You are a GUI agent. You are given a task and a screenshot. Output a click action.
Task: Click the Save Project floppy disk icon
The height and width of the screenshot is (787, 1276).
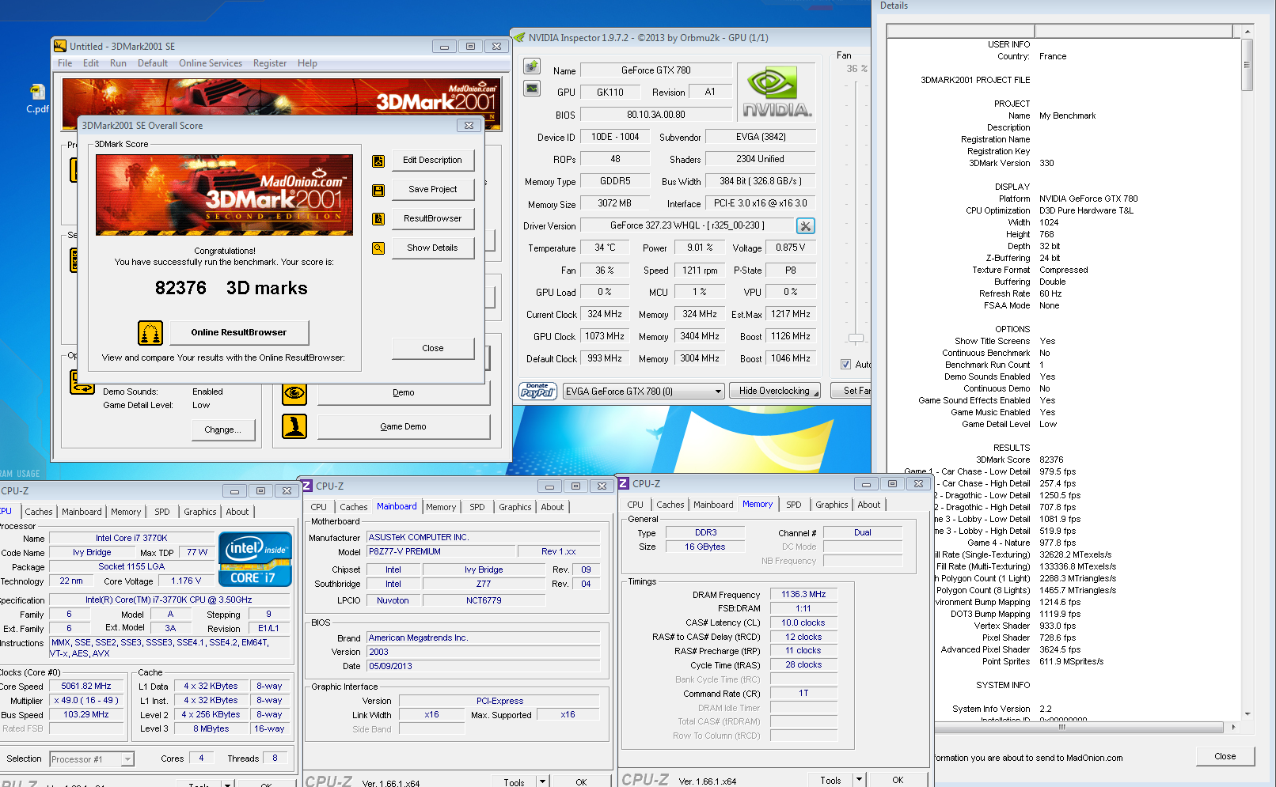tap(378, 190)
